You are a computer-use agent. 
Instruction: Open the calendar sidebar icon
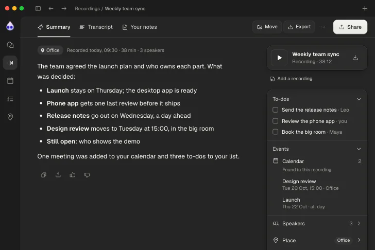click(10, 81)
